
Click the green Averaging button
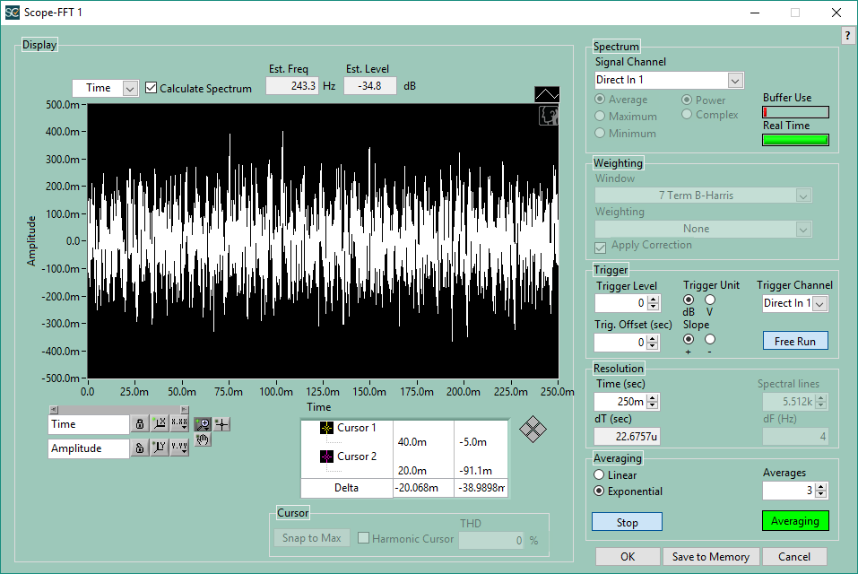tap(795, 521)
